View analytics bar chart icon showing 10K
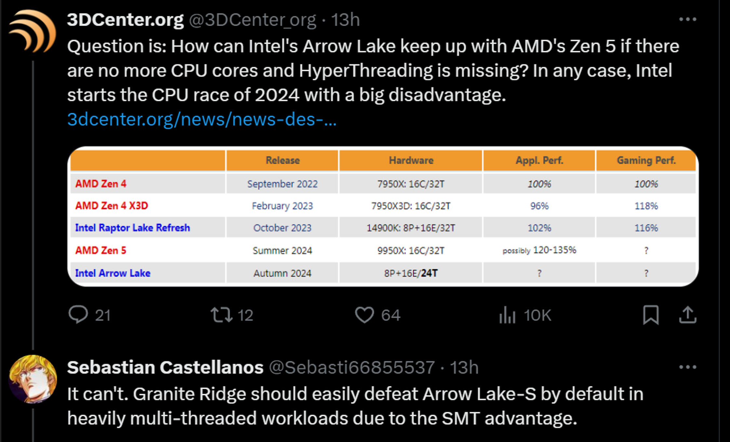 [507, 315]
